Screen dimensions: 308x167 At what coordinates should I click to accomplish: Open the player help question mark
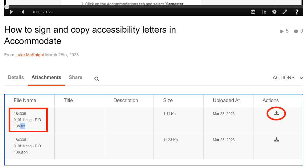pyautogui.click(x=297, y=12)
